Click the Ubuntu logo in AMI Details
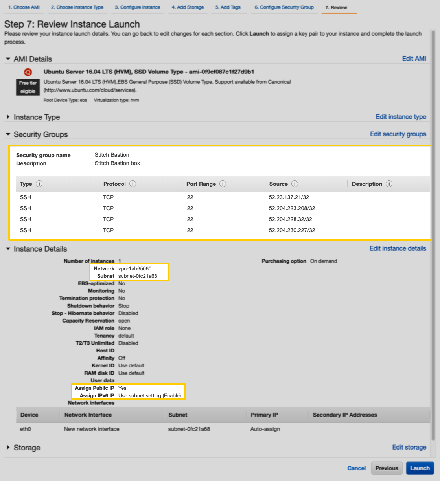The image size is (440, 481). point(28,72)
